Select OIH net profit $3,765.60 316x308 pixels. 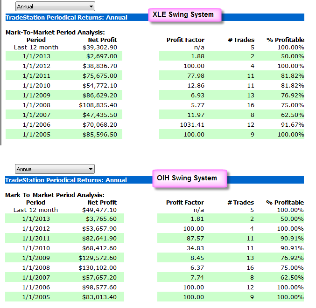(101, 219)
